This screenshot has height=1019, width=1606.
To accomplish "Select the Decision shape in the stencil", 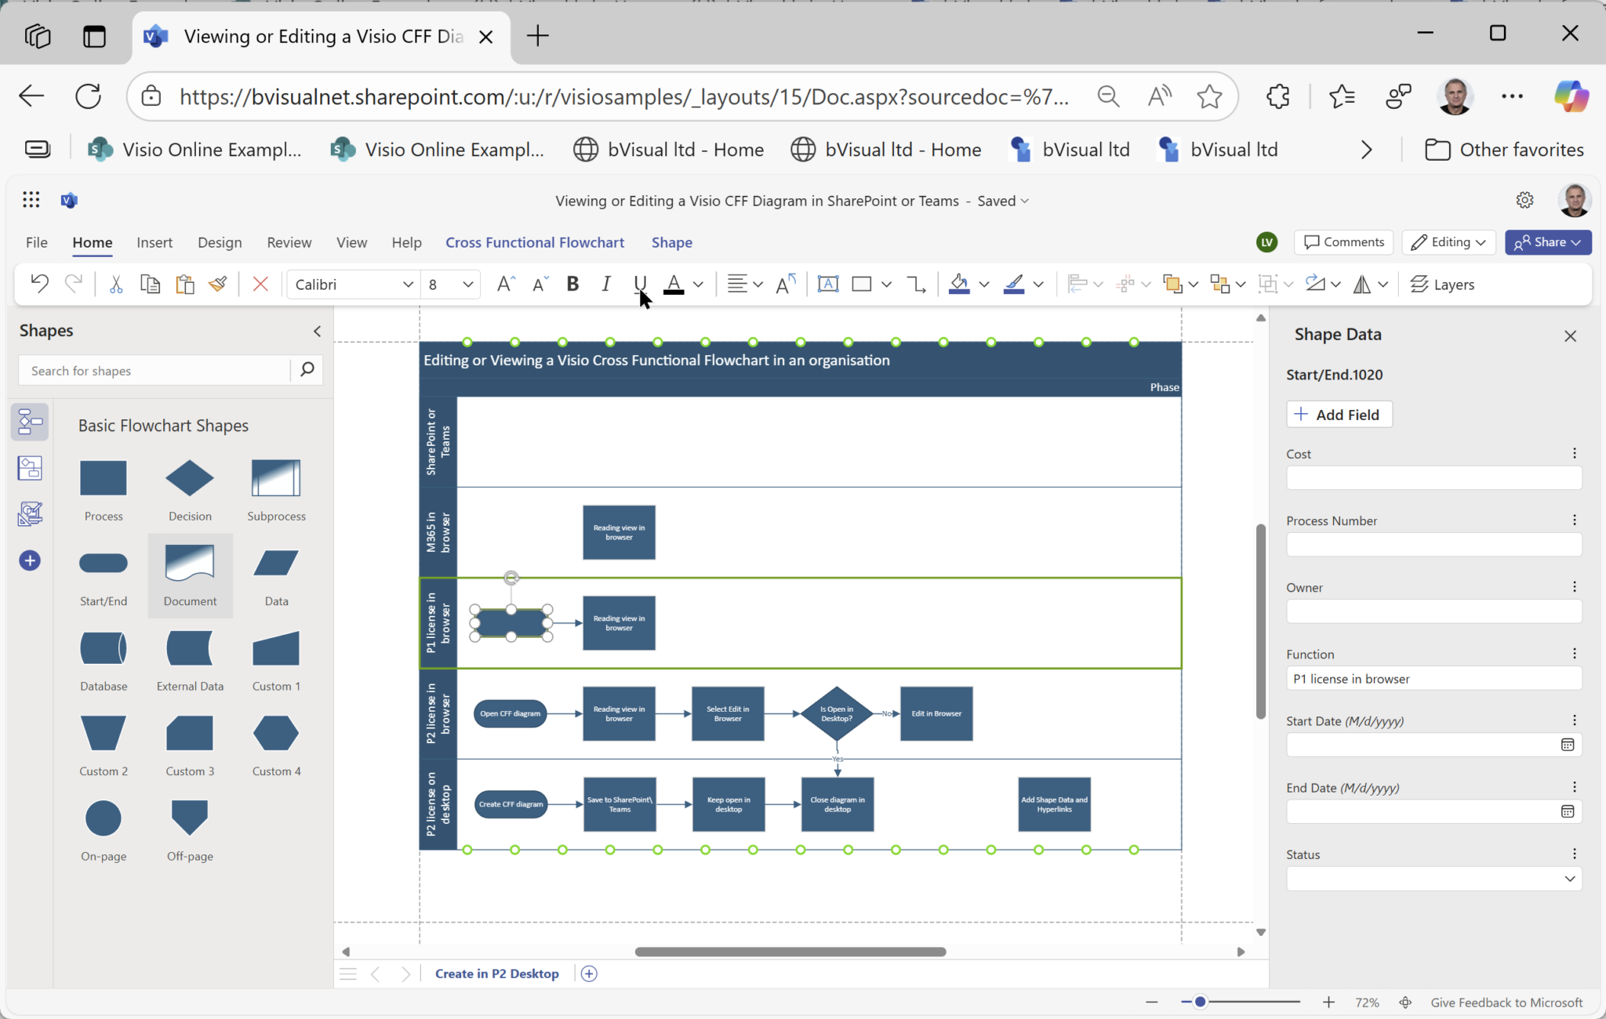I will tap(189, 479).
